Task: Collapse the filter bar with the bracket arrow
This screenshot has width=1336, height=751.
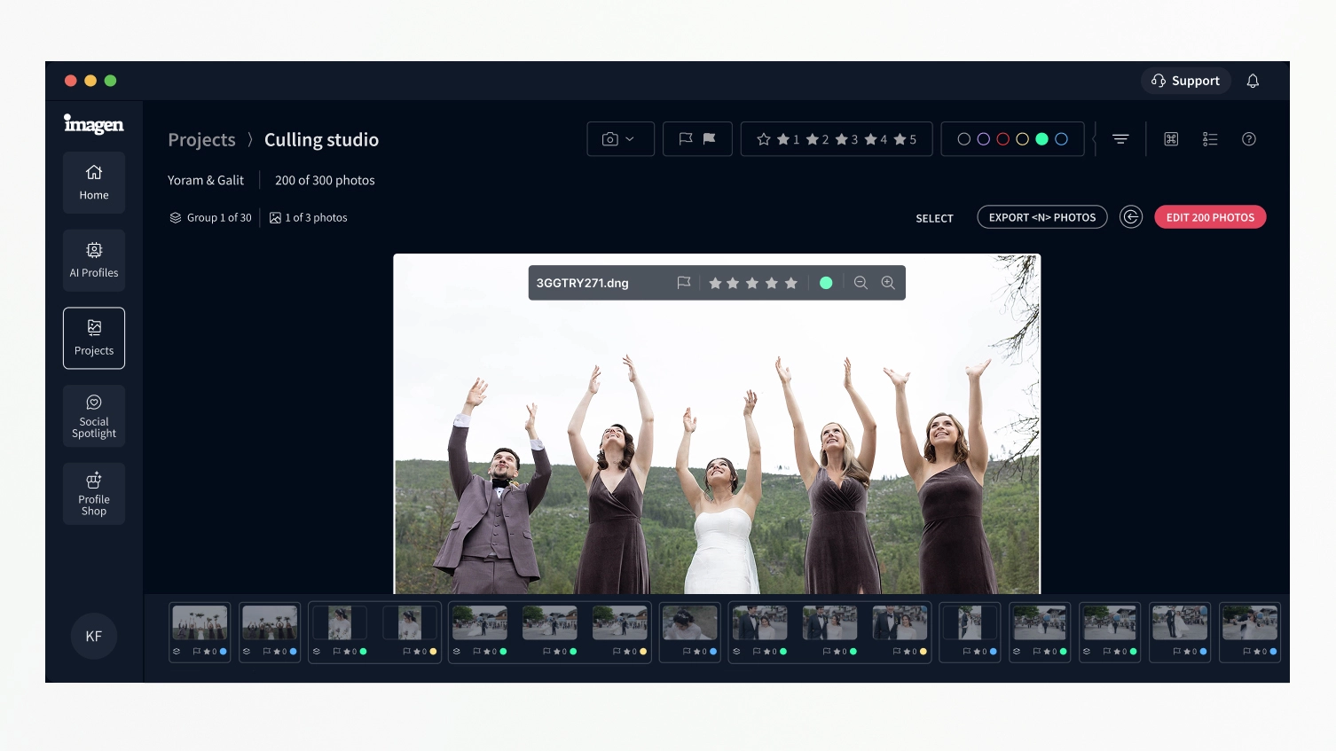Action: click(x=1095, y=139)
